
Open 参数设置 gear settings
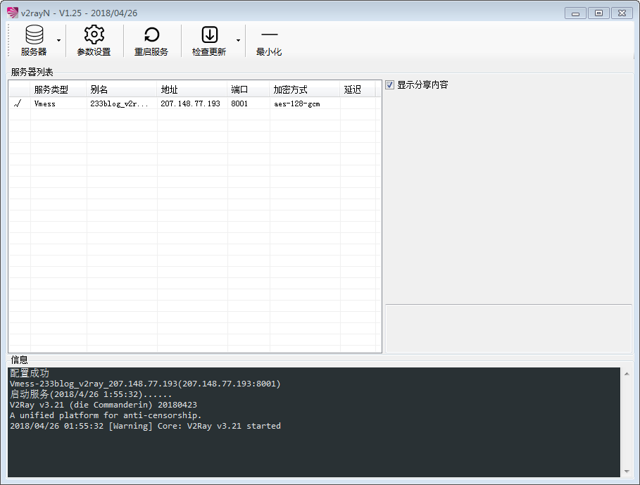point(94,40)
